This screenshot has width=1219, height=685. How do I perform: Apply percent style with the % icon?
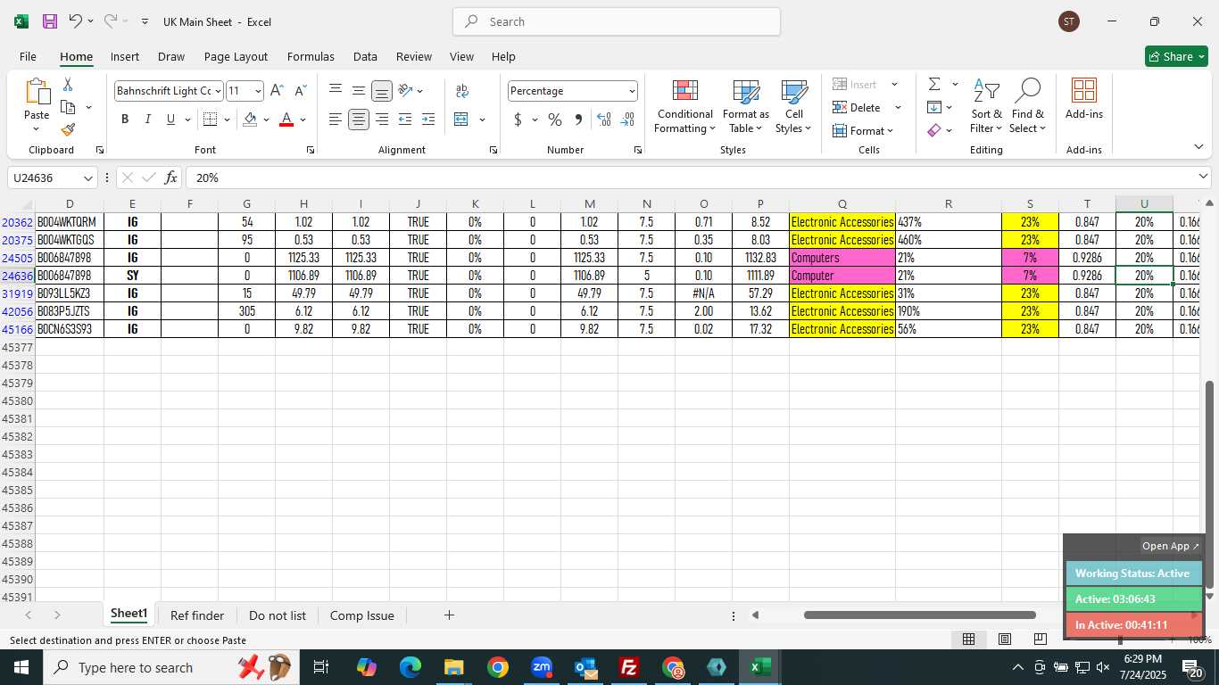pos(555,120)
